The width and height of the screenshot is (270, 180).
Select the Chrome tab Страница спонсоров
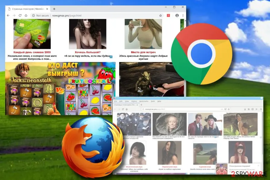[28, 9]
